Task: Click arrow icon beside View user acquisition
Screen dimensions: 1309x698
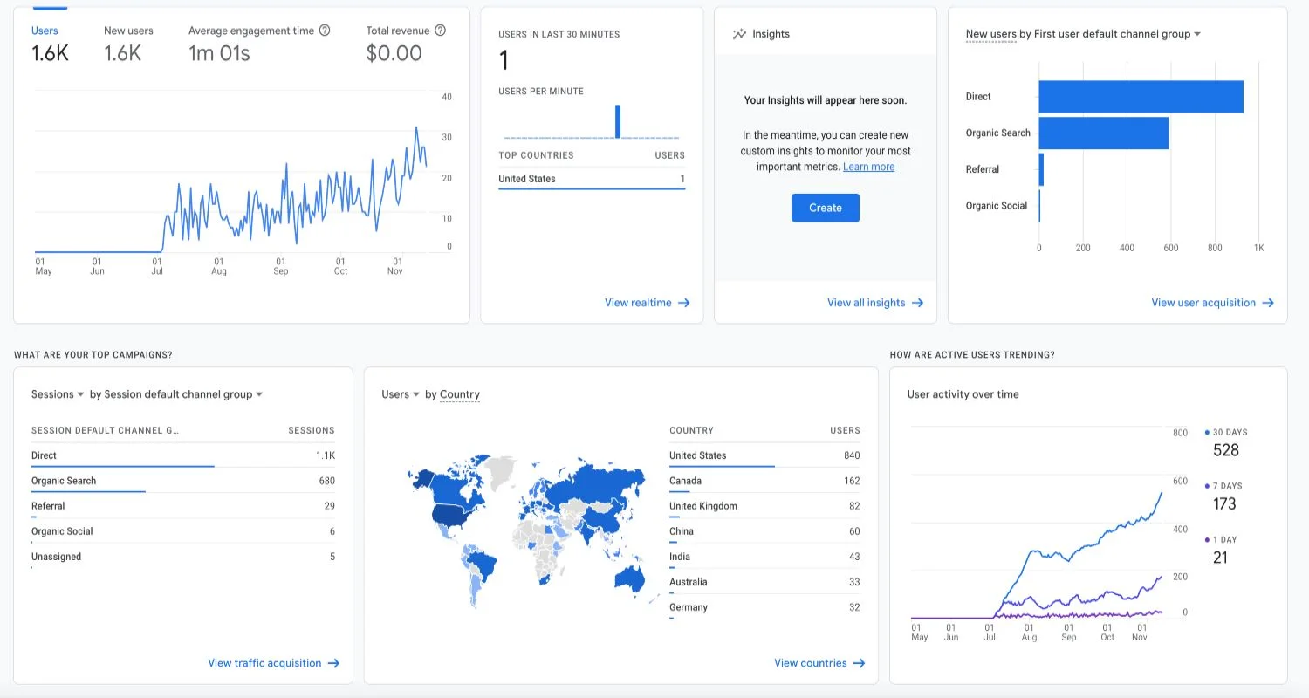Action: (1268, 303)
